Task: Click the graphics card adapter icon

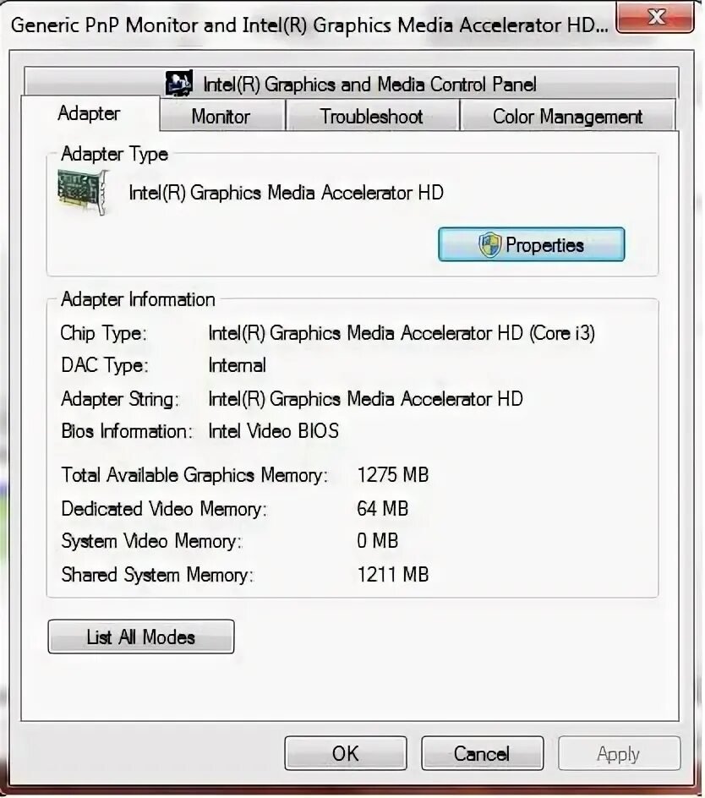Action: click(83, 193)
